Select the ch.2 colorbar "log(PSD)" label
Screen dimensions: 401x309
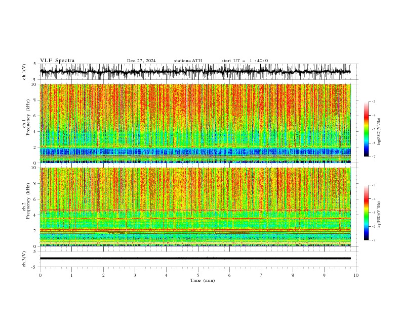(x=379, y=215)
